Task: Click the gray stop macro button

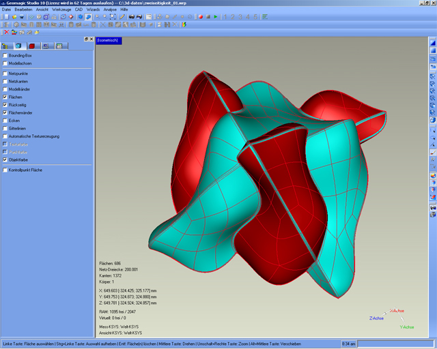Action: [x=208, y=17]
